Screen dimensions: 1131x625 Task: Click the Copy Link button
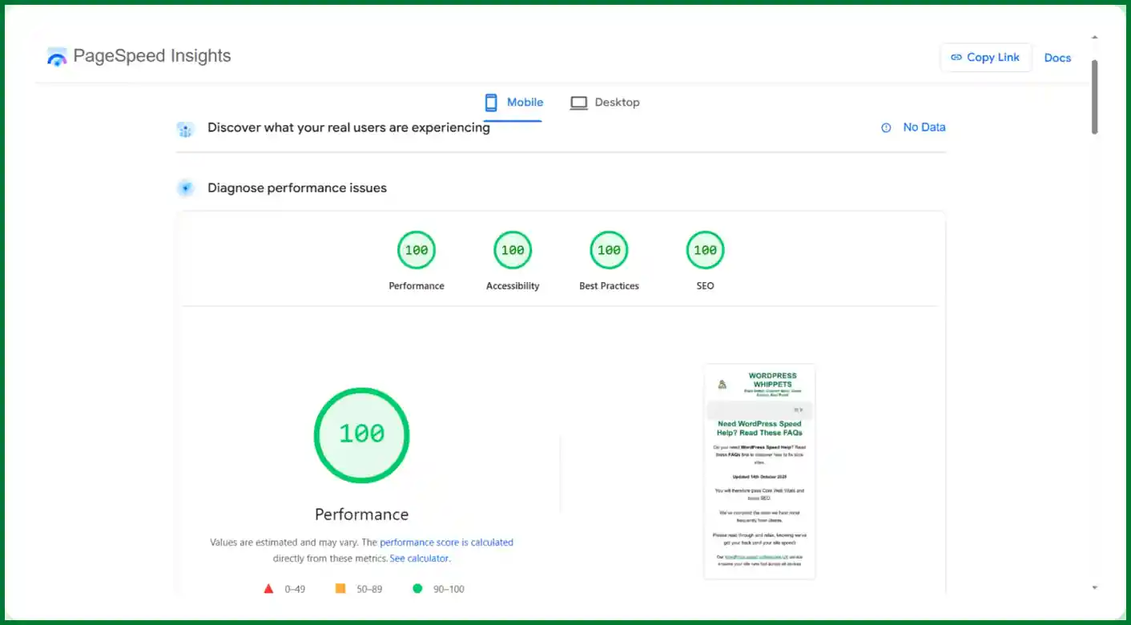tap(985, 58)
